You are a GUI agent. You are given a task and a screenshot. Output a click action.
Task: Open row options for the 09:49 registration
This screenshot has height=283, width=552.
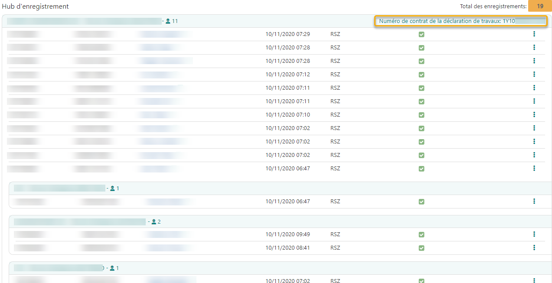coord(534,234)
